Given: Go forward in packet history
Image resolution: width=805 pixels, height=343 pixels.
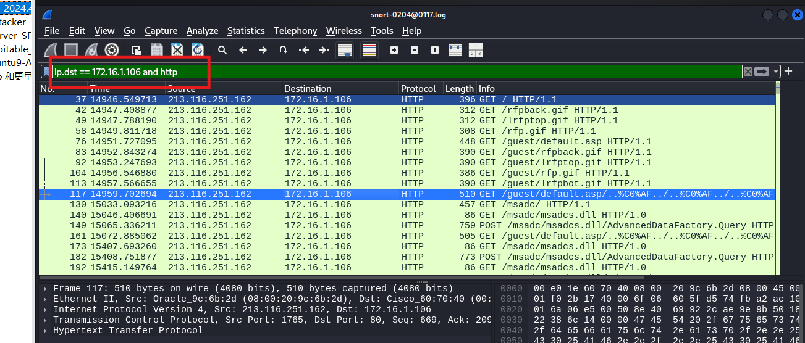Looking at the screenshot, I should point(263,50).
